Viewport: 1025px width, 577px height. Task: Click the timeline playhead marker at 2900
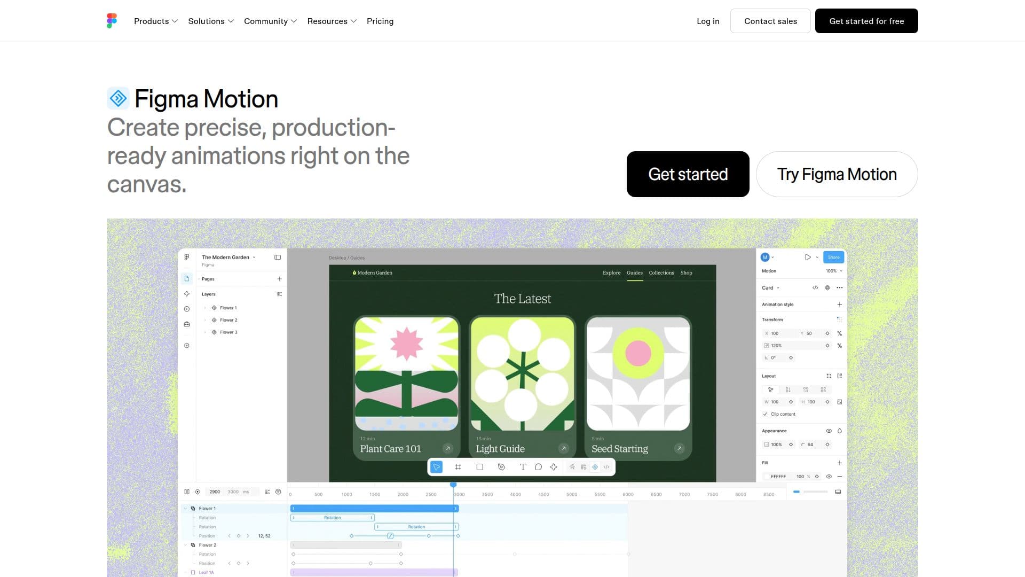(453, 485)
